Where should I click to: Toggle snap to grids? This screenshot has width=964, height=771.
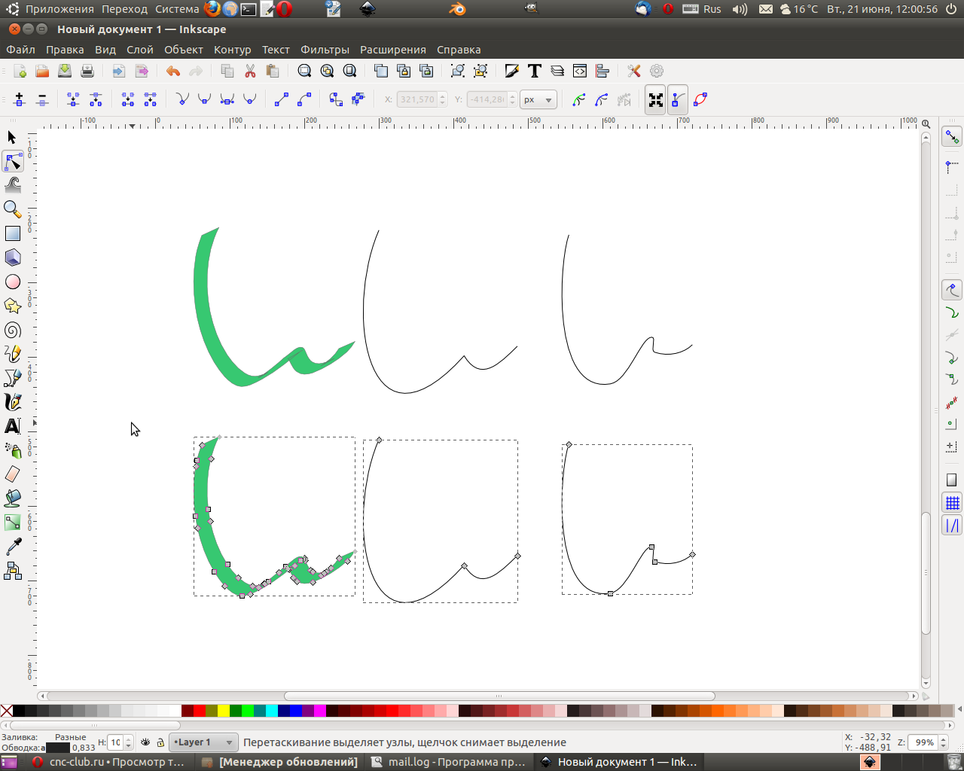[x=952, y=502]
